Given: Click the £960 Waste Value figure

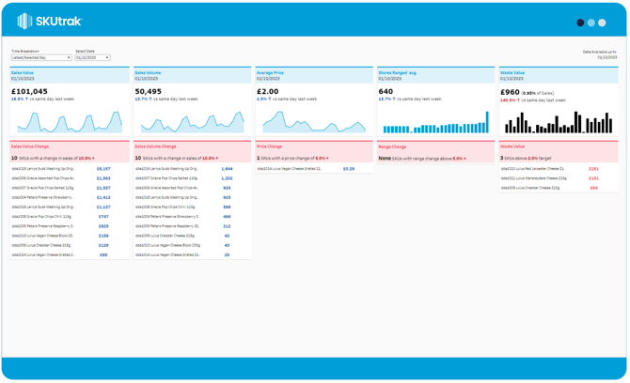Looking at the screenshot, I should point(510,92).
